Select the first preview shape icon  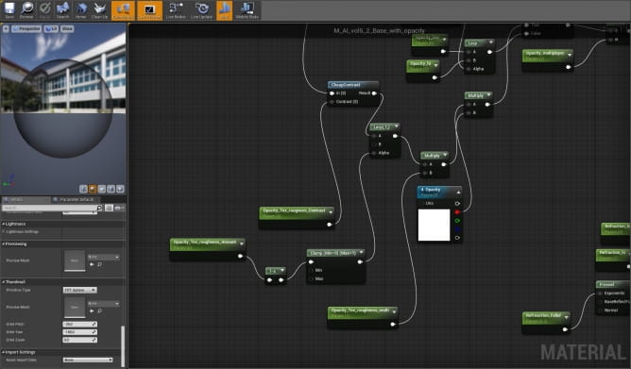pos(83,189)
